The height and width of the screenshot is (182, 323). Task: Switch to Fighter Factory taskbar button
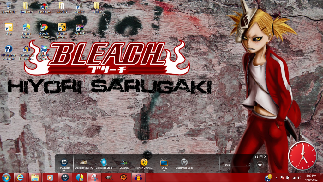click(x=79, y=178)
